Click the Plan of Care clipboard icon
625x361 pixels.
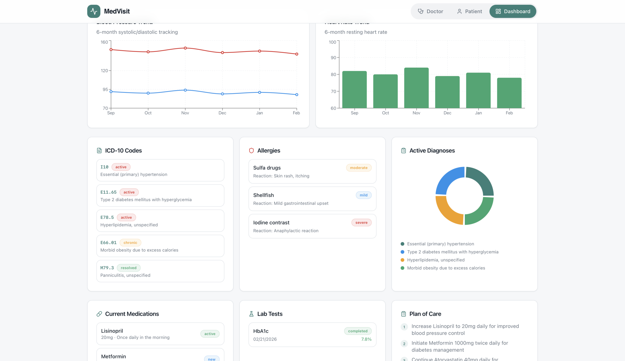[x=403, y=314]
